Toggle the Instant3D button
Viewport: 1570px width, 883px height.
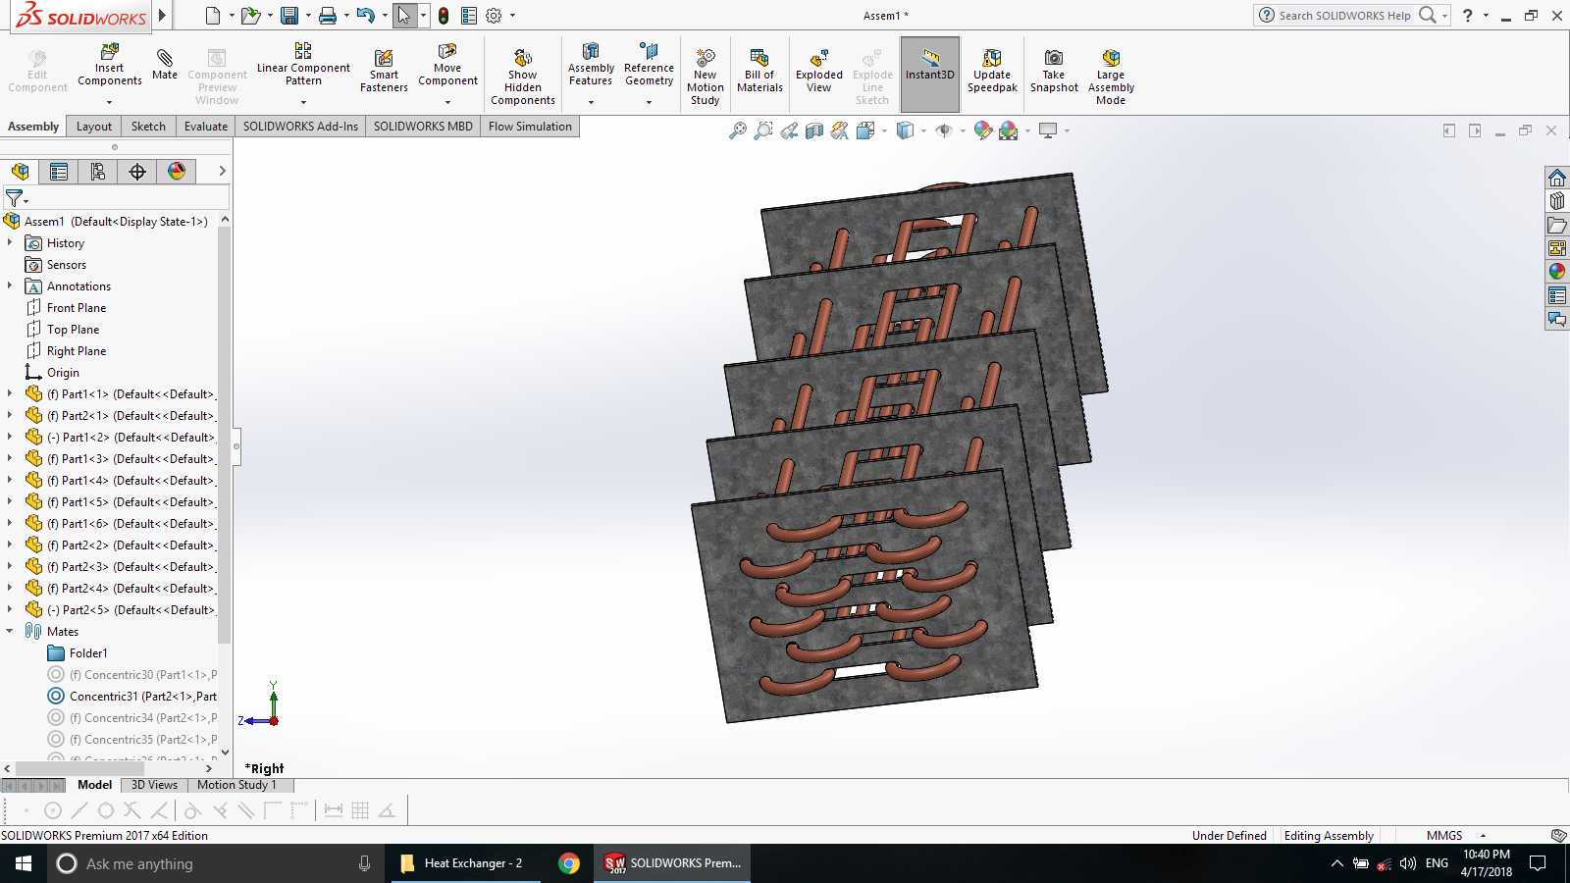click(930, 74)
